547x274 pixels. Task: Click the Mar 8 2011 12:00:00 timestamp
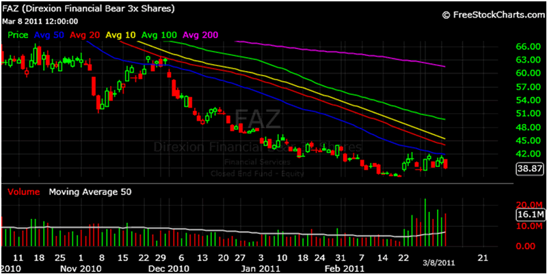[40, 22]
